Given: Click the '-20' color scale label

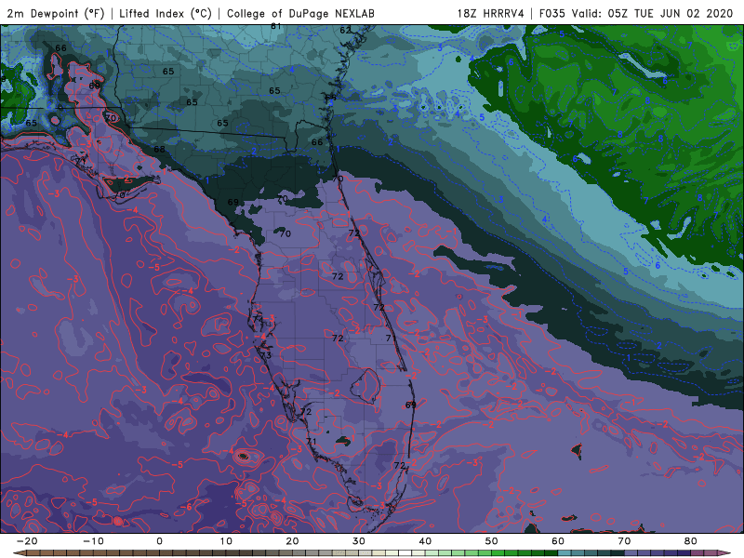Looking at the screenshot, I should (27, 541).
